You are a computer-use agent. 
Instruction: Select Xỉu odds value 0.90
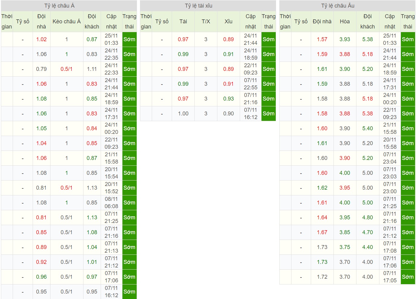pos(229,114)
